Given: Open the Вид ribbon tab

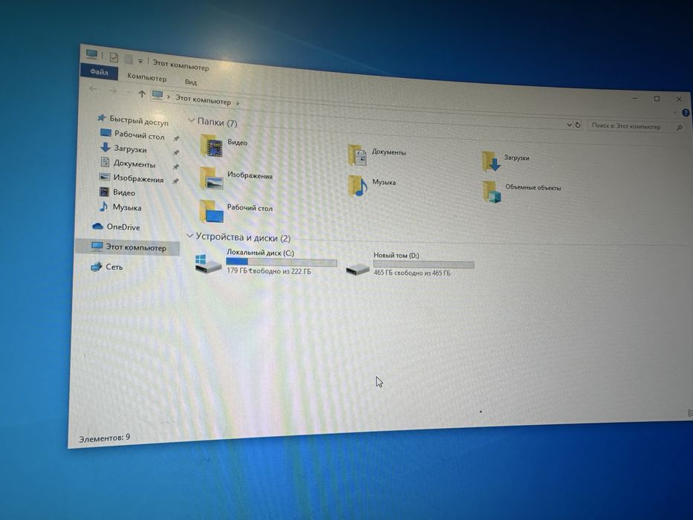Looking at the screenshot, I should tap(190, 82).
